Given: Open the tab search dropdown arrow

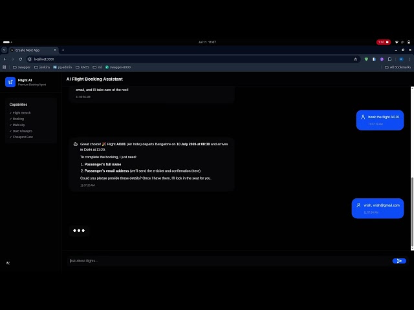Looking at the screenshot, I should (x=5, y=50).
